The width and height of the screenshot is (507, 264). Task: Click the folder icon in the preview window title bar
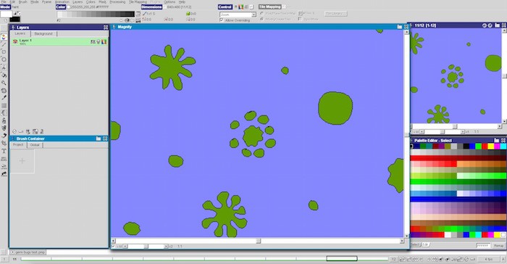(497, 25)
